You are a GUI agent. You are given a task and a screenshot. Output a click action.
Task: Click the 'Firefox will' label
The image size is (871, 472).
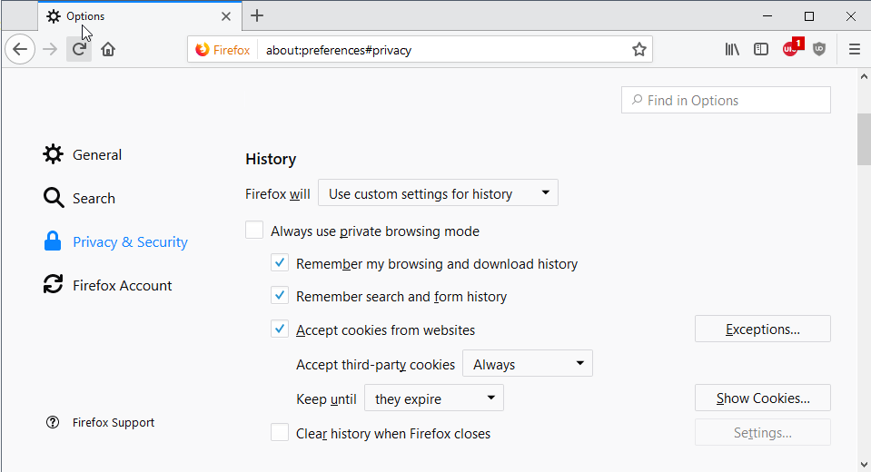click(x=278, y=194)
